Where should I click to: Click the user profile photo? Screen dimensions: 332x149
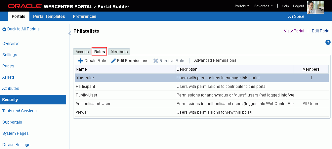point(315,7)
